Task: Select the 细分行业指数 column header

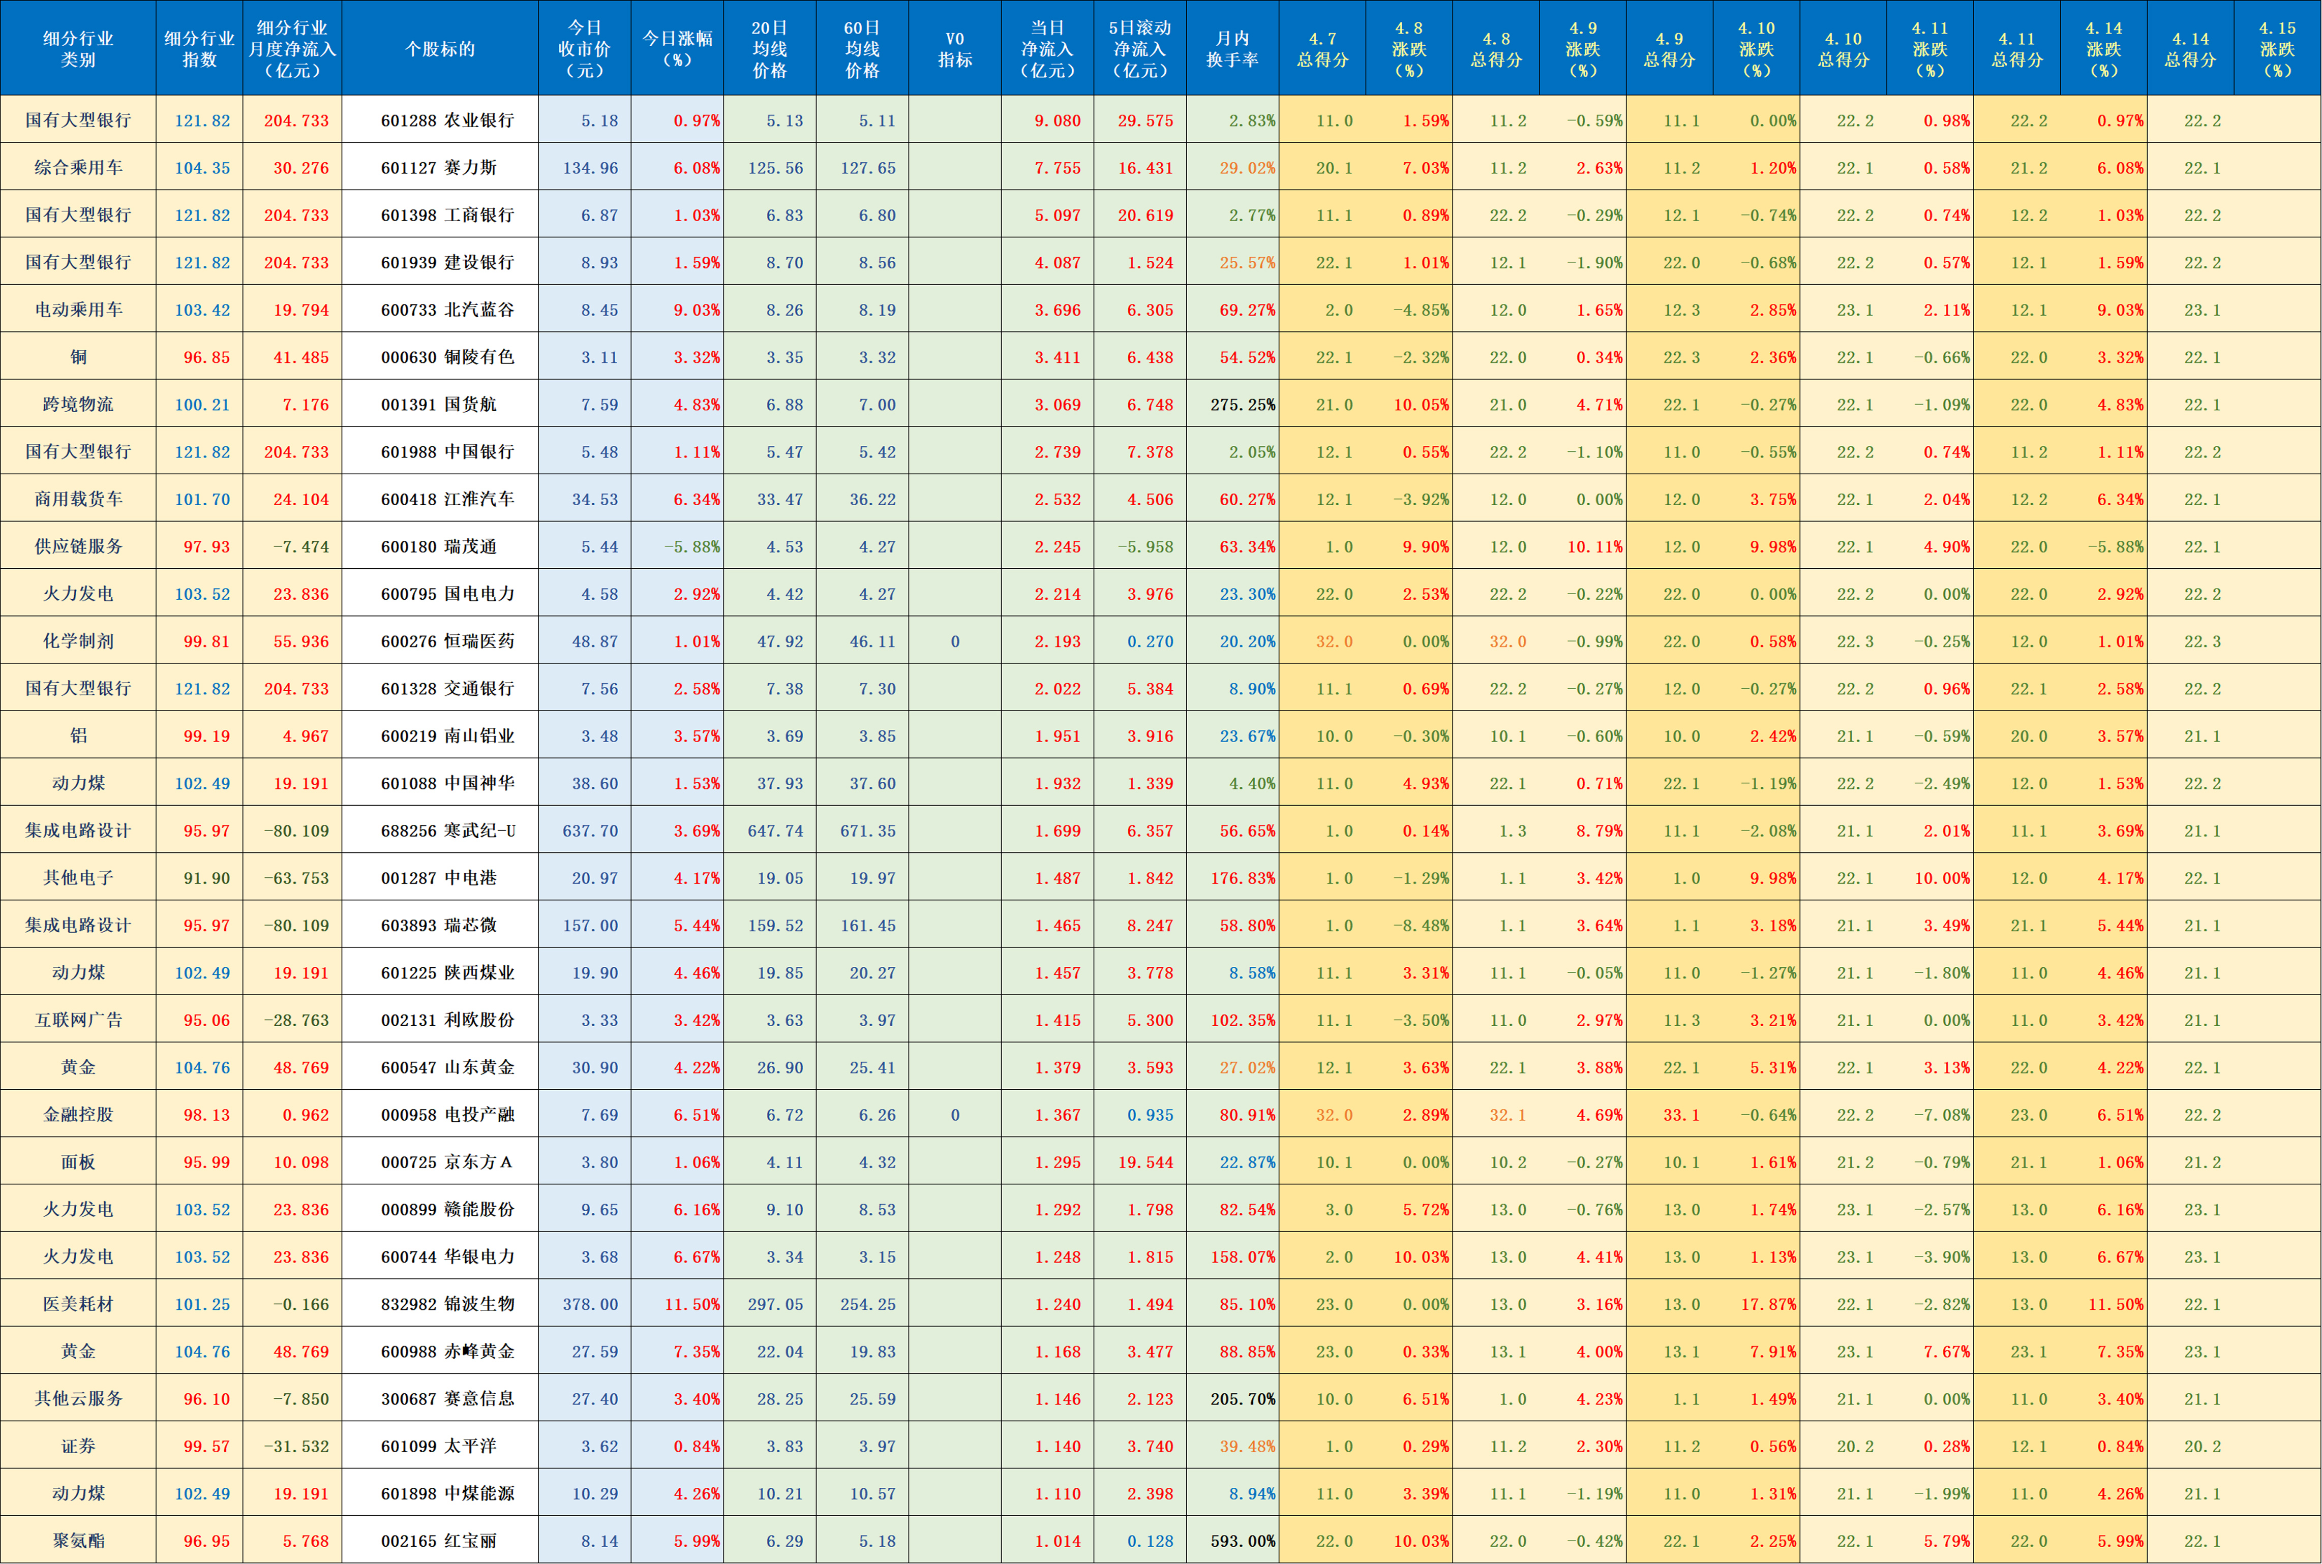Action: pos(199,49)
